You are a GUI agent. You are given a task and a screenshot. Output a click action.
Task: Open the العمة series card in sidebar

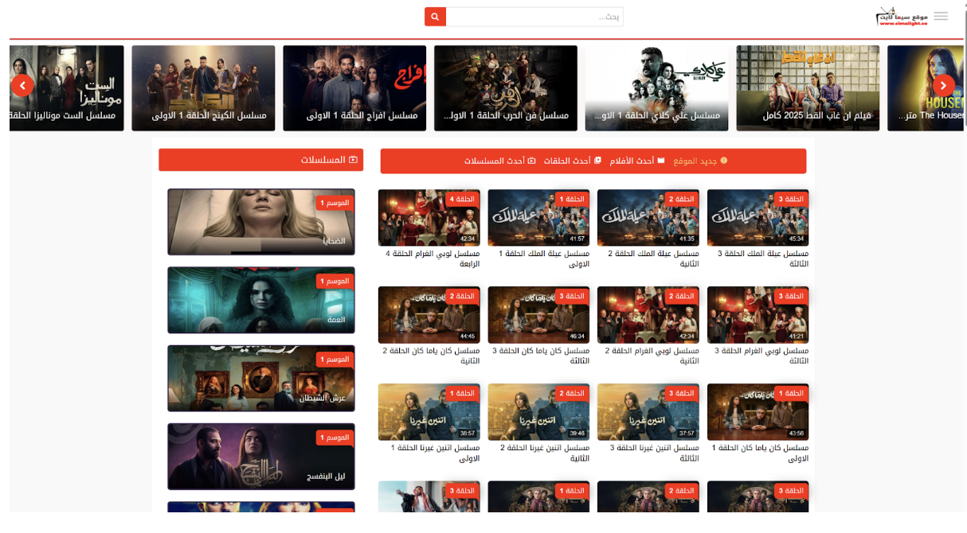point(260,300)
